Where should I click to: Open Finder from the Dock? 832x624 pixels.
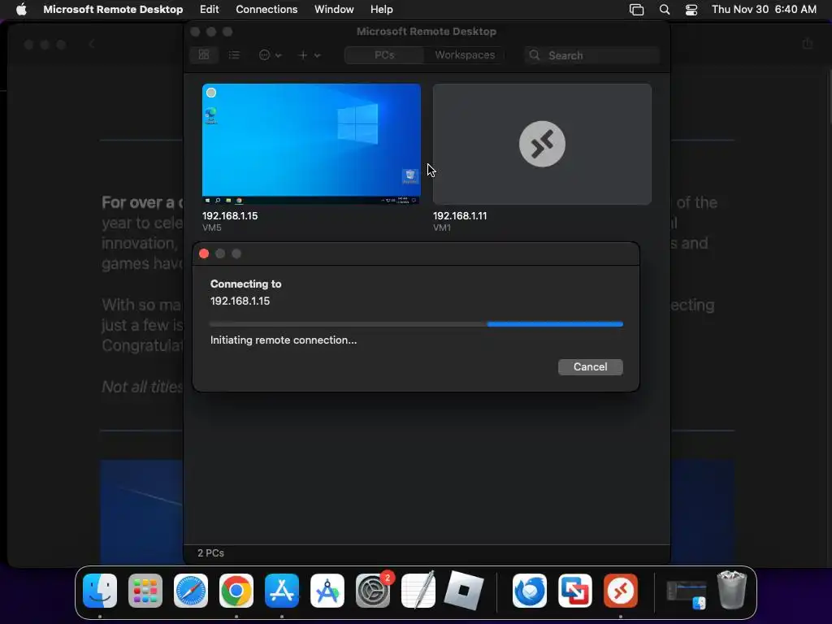pos(100,591)
